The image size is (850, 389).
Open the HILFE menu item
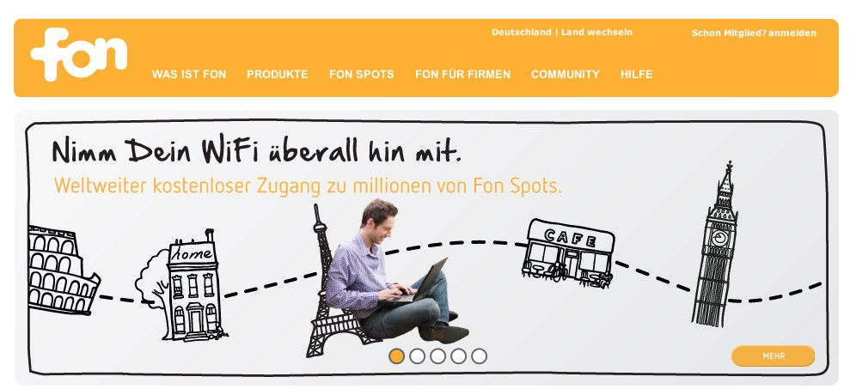coord(636,74)
